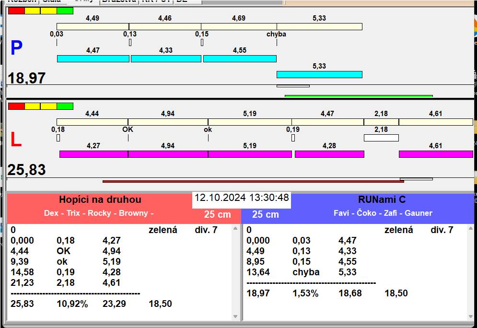
Task: Click the 25 cm jump height on the blue header
Action: pos(266,214)
